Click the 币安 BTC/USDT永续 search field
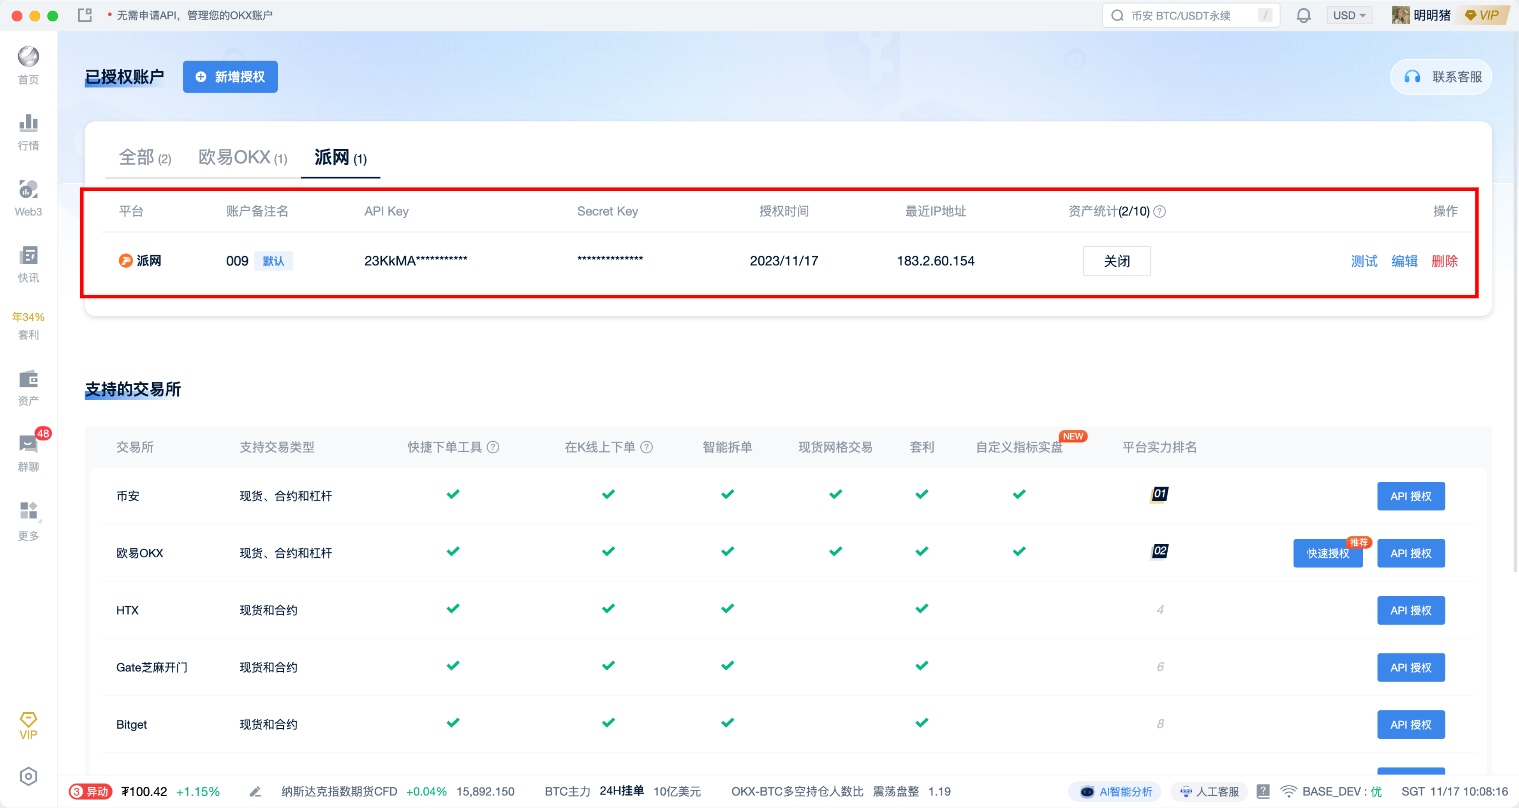This screenshot has width=1519, height=808. tap(1191, 15)
